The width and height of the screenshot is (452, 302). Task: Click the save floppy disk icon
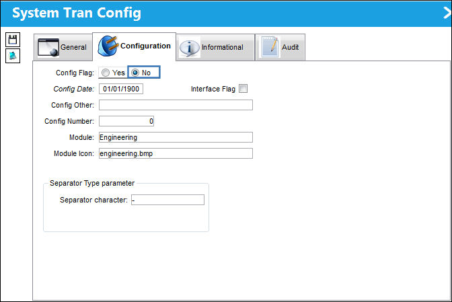pyautogui.click(x=13, y=40)
